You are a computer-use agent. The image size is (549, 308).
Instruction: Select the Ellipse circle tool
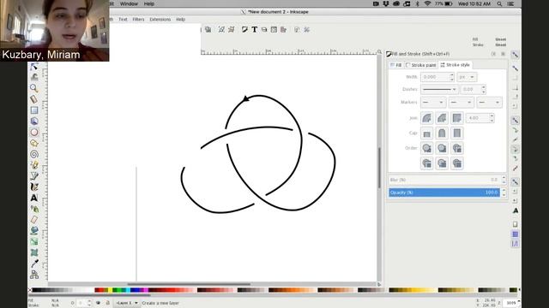tap(34, 133)
